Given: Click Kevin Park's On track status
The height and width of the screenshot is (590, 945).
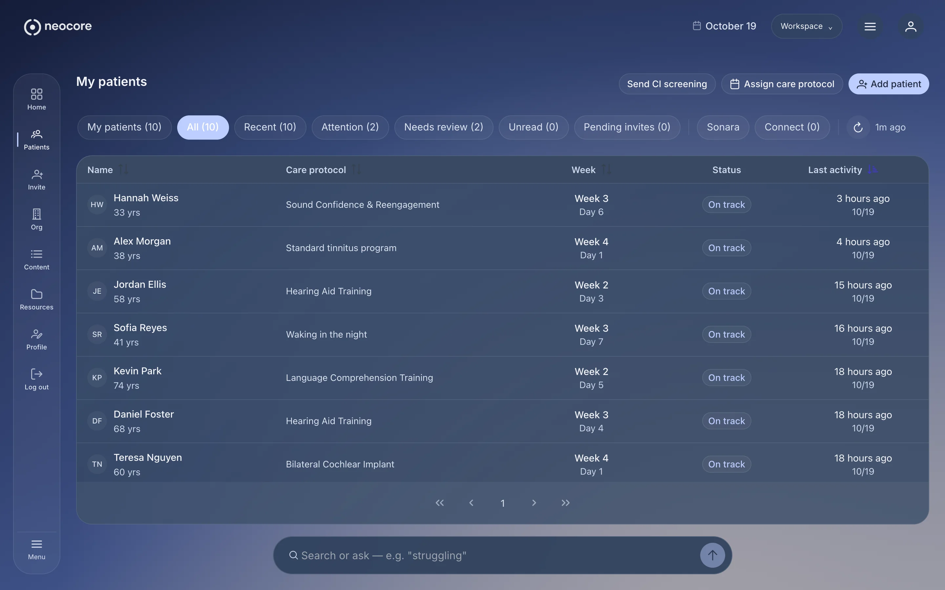Looking at the screenshot, I should [x=726, y=378].
